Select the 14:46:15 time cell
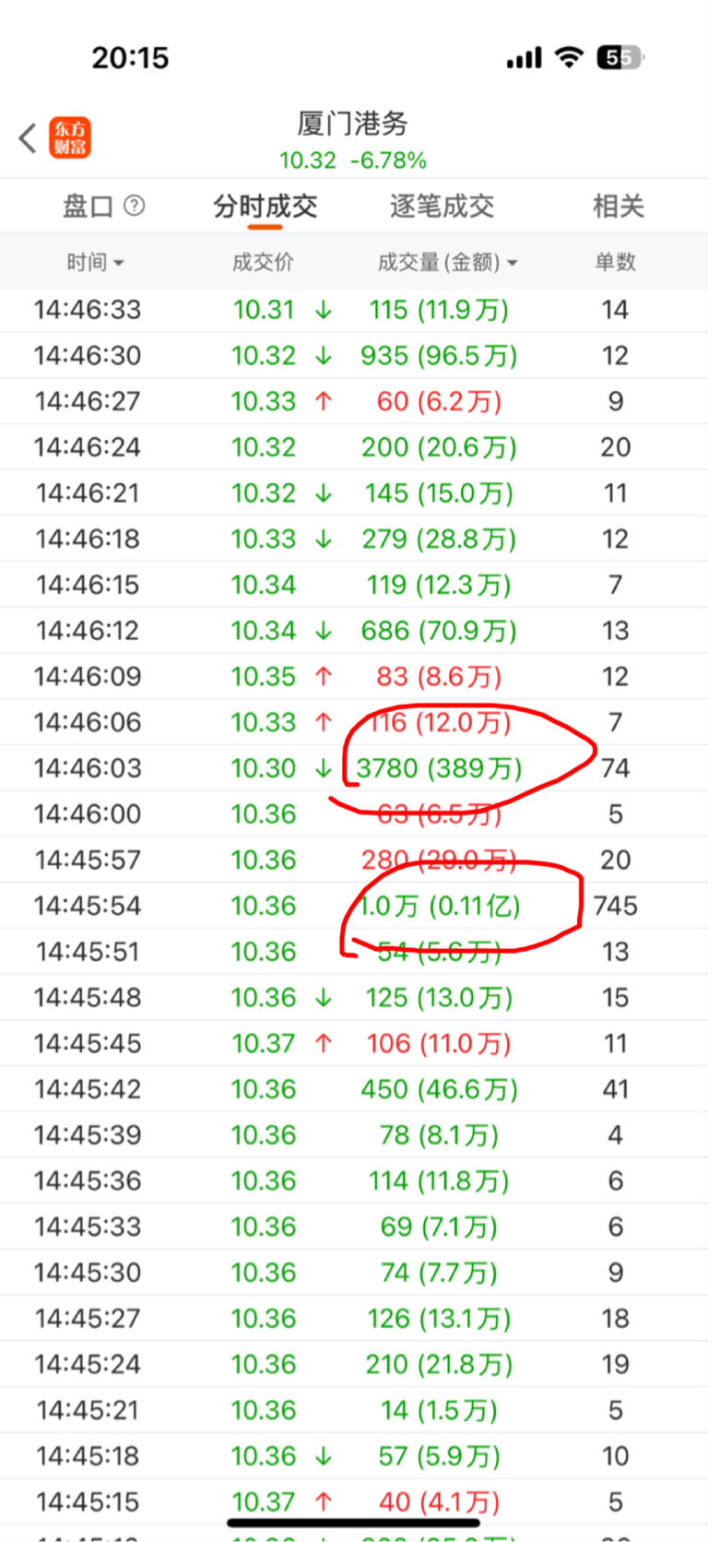The image size is (708, 1542). 88,585
